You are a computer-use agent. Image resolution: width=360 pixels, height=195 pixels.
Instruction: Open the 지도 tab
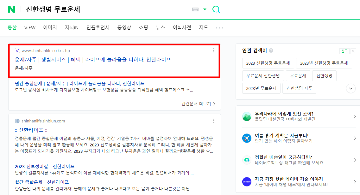(203, 27)
